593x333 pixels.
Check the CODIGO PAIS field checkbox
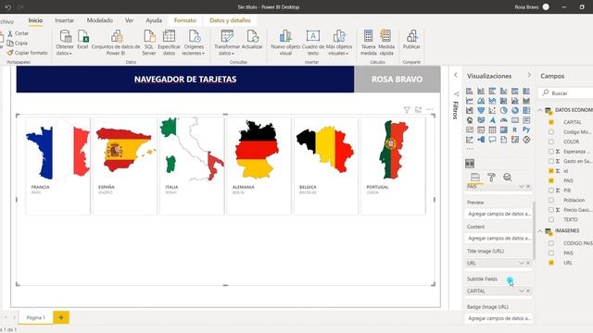551,243
